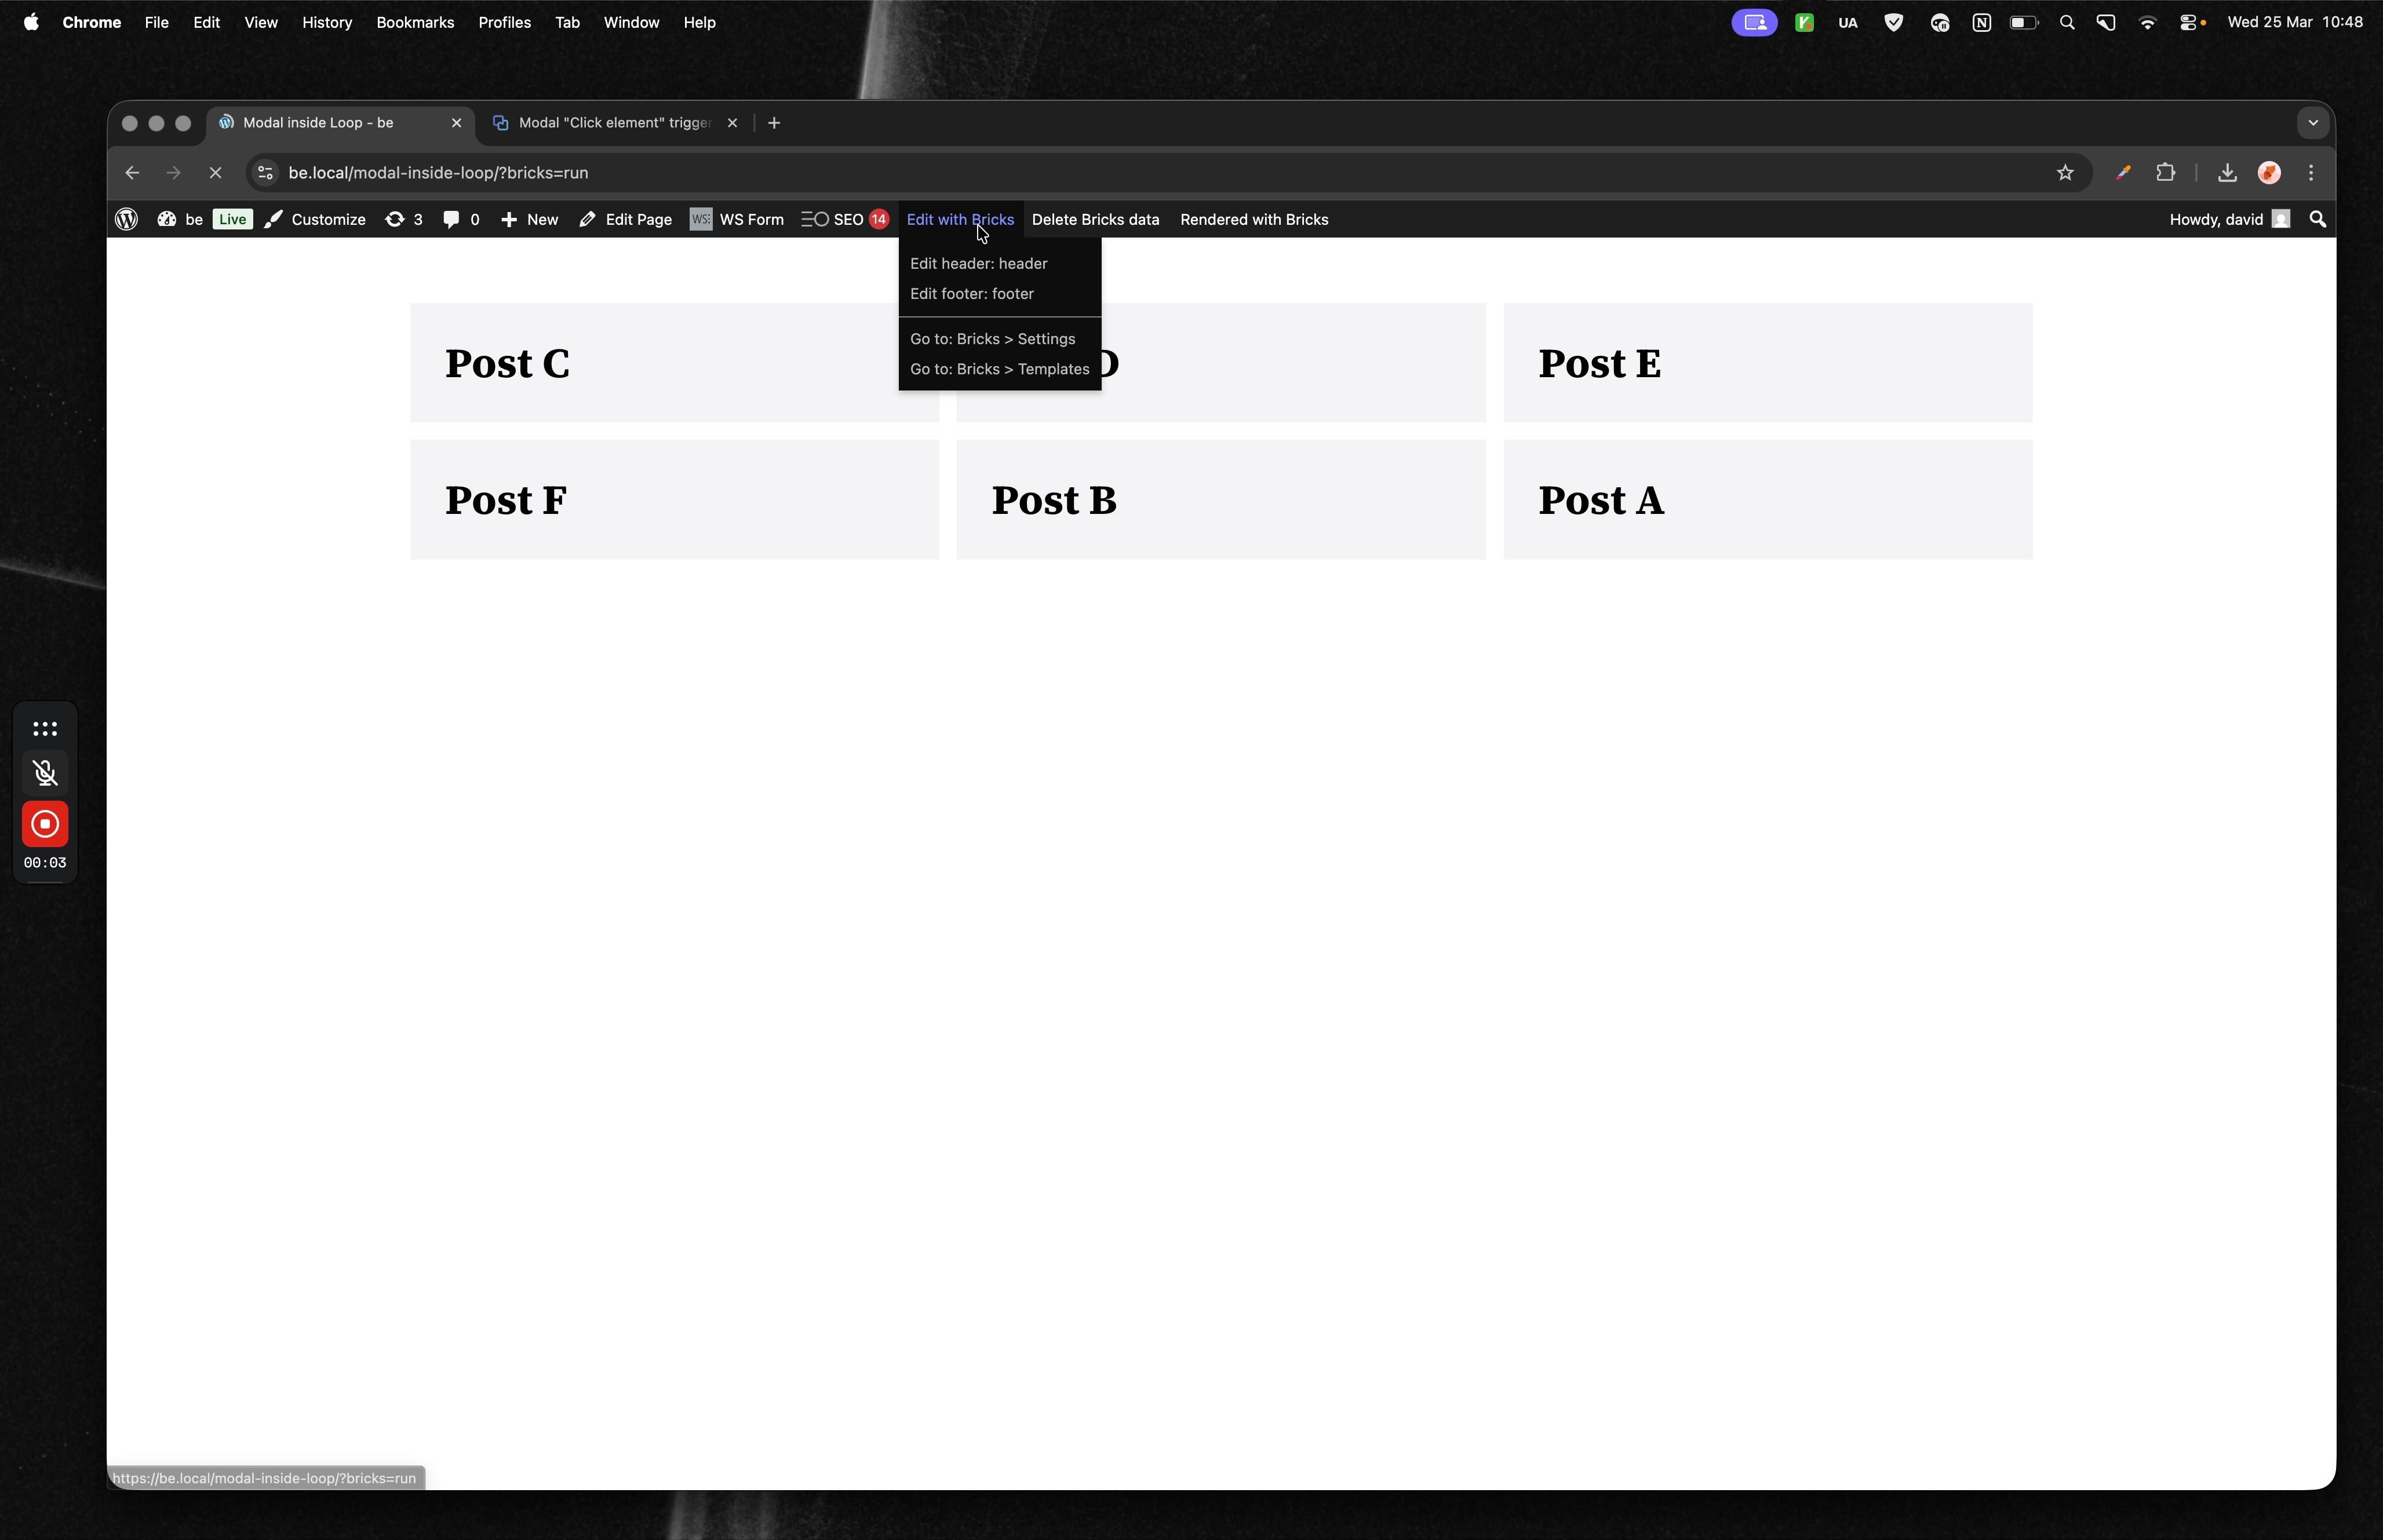2383x1540 pixels.
Task: Stop the screen recording
Action: (x=45, y=824)
